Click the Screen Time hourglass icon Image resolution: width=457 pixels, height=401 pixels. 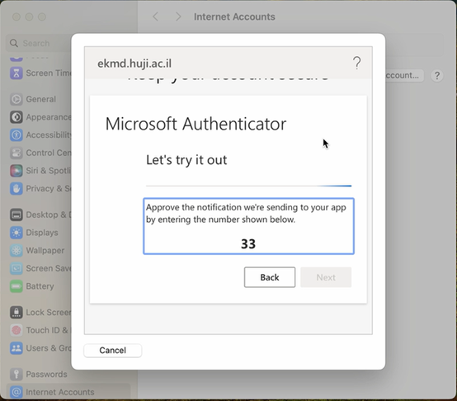click(16, 73)
